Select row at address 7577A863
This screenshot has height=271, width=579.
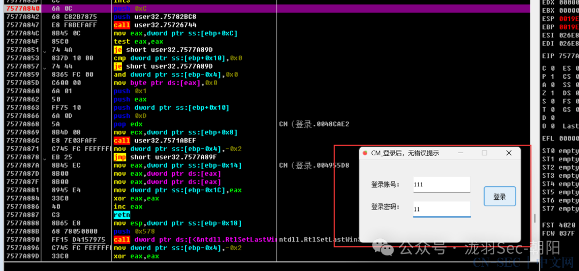(267, 108)
